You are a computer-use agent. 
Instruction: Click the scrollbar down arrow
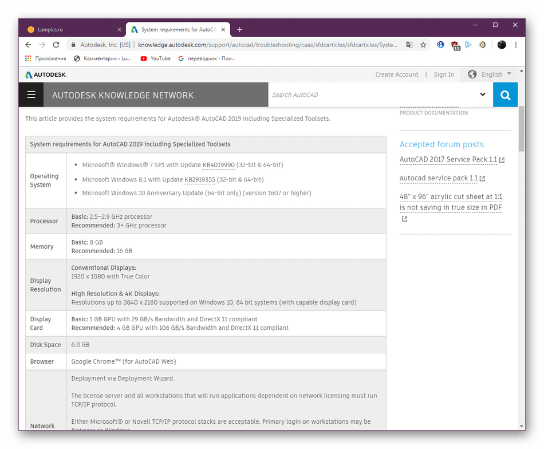pos(521,426)
